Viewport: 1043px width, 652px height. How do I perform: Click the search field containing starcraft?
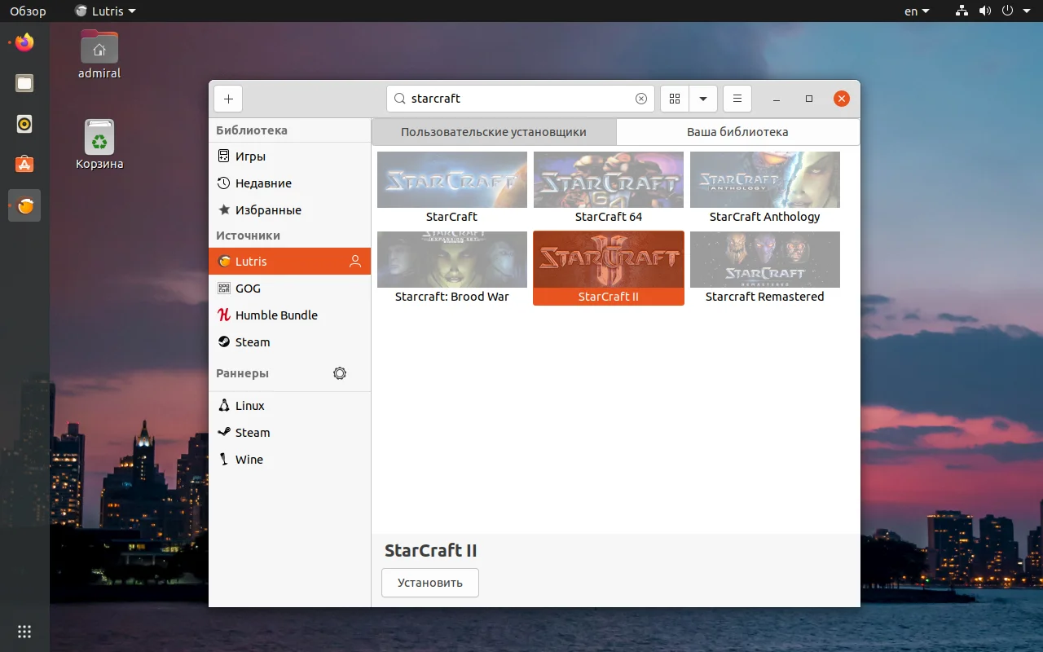(x=521, y=99)
